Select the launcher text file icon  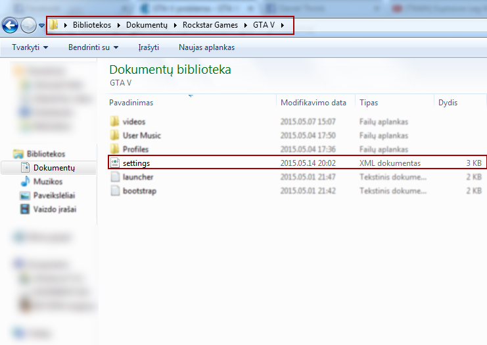click(x=115, y=177)
